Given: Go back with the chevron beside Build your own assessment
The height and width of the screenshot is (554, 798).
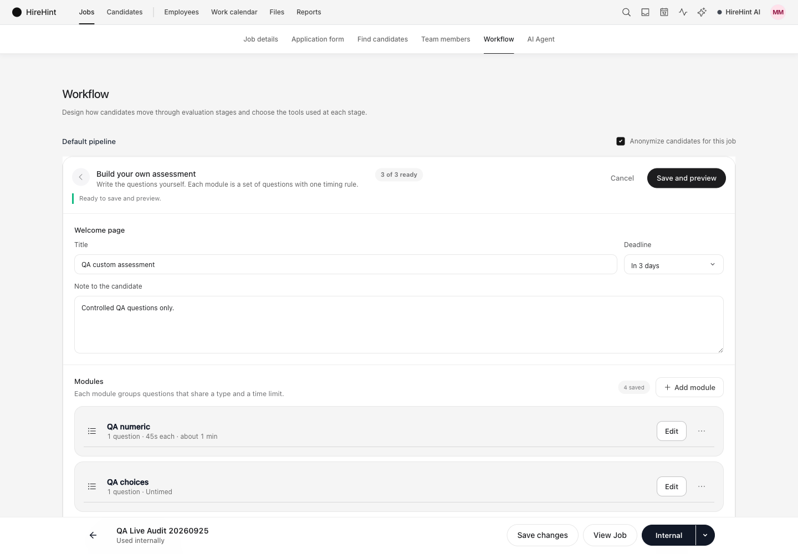Looking at the screenshot, I should (x=81, y=177).
